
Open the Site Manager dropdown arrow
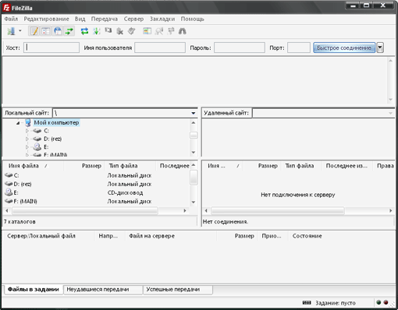coord(20,31)
